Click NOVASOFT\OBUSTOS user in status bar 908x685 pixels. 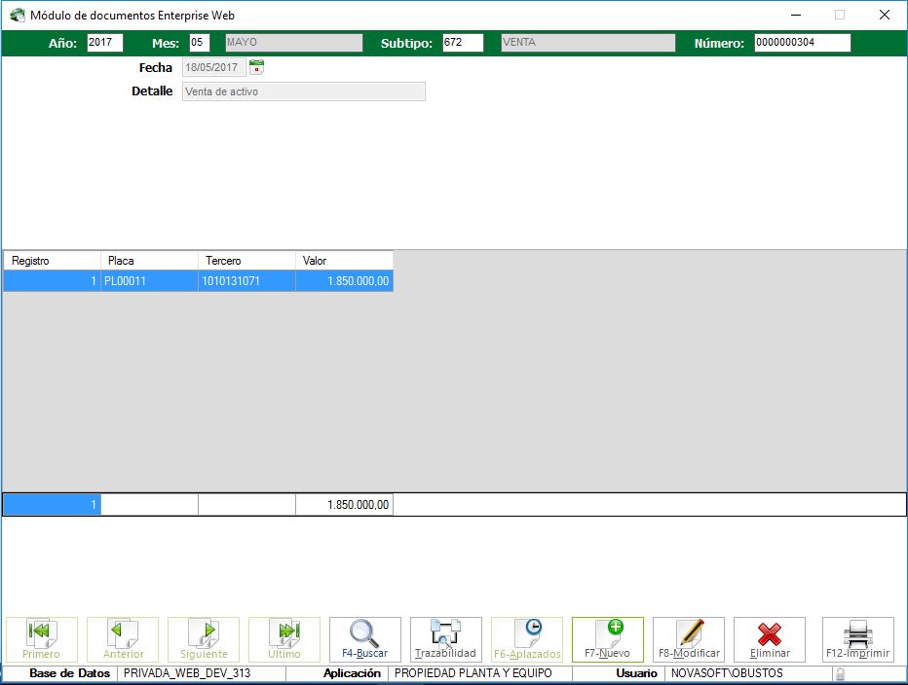(727, 673)
